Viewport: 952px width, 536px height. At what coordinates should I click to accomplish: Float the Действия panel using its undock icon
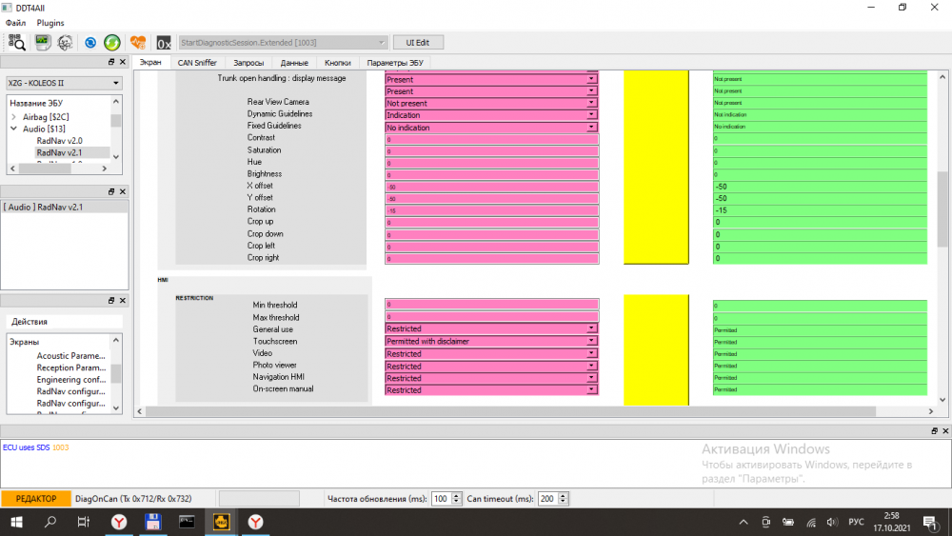pyautogui.click(x=111, y=301)
